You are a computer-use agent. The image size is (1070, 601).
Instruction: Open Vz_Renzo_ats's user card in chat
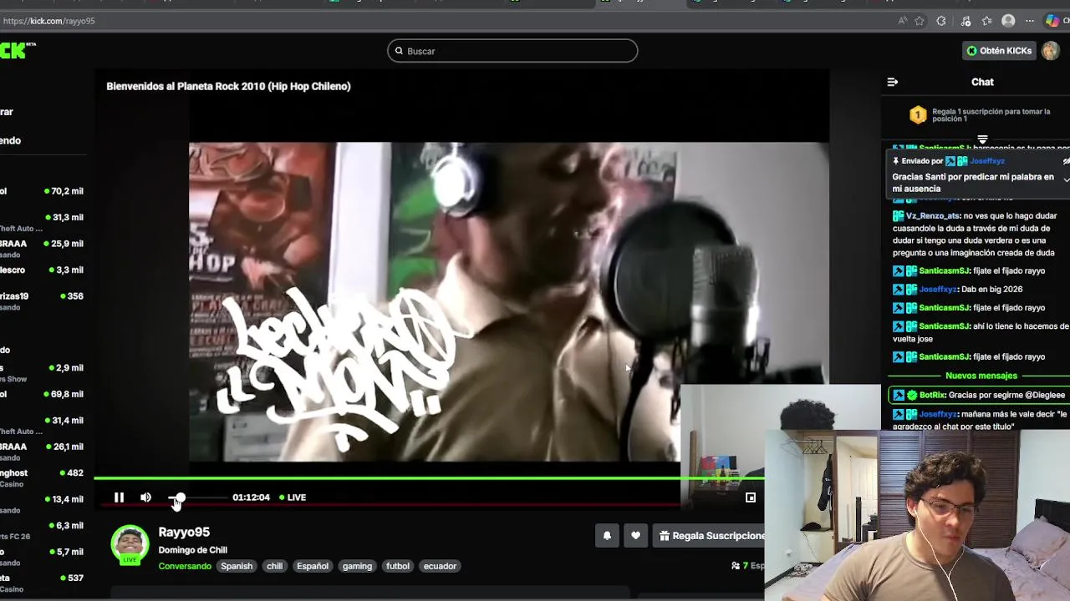point(933,215)
